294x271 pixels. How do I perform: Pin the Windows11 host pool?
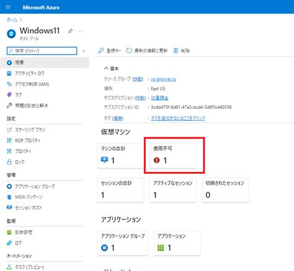pyautogui.click(x=70, y=31)
